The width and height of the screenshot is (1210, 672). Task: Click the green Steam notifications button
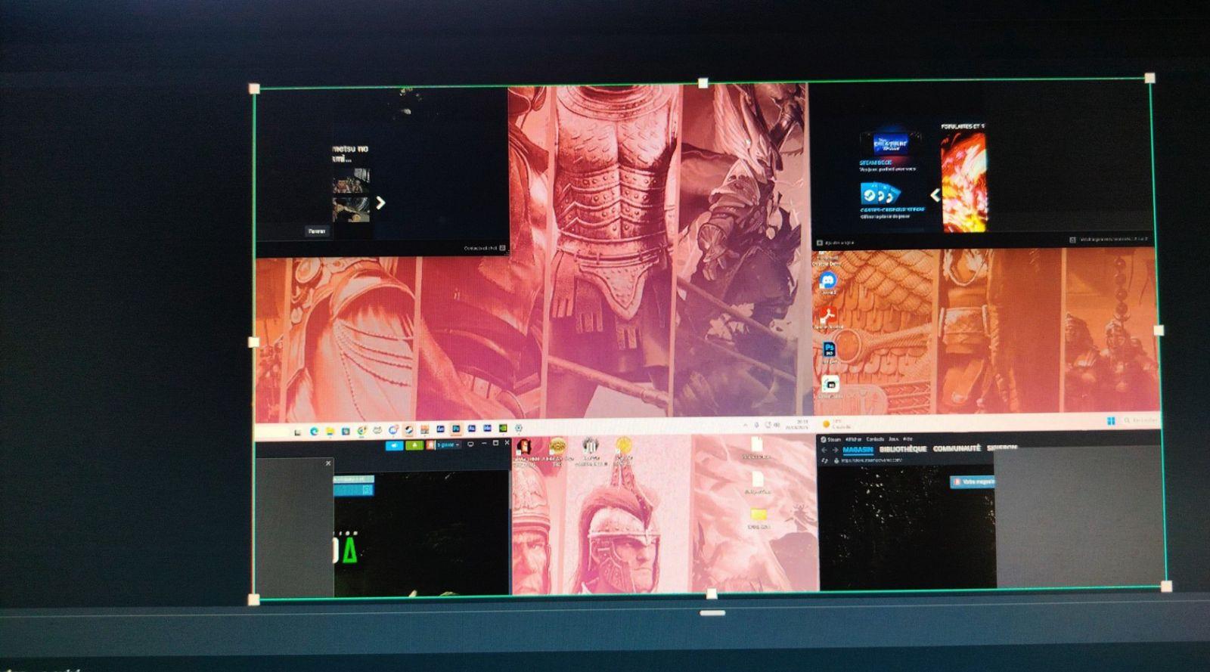point(414,445)
